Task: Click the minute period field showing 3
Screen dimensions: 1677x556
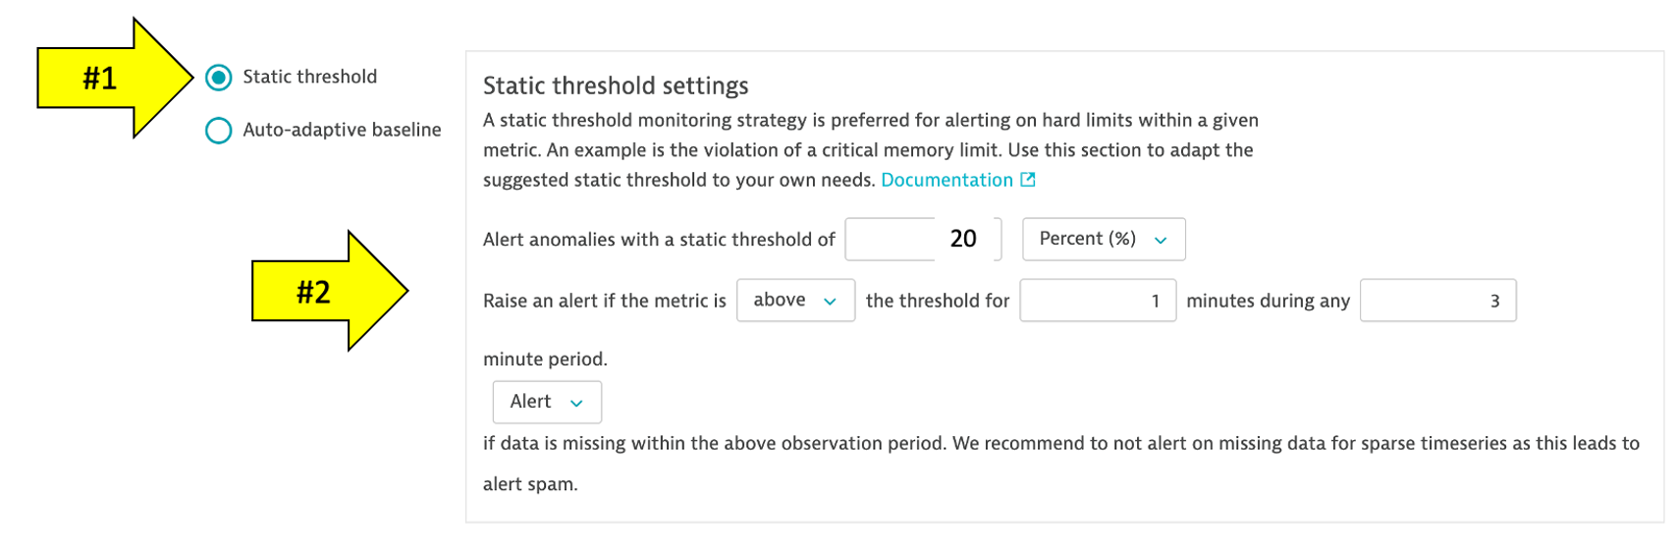Action: [1436, 301]
